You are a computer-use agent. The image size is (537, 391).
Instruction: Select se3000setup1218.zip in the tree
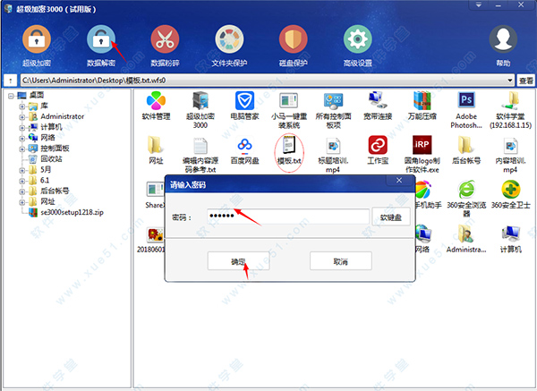(x=71, y=211)
